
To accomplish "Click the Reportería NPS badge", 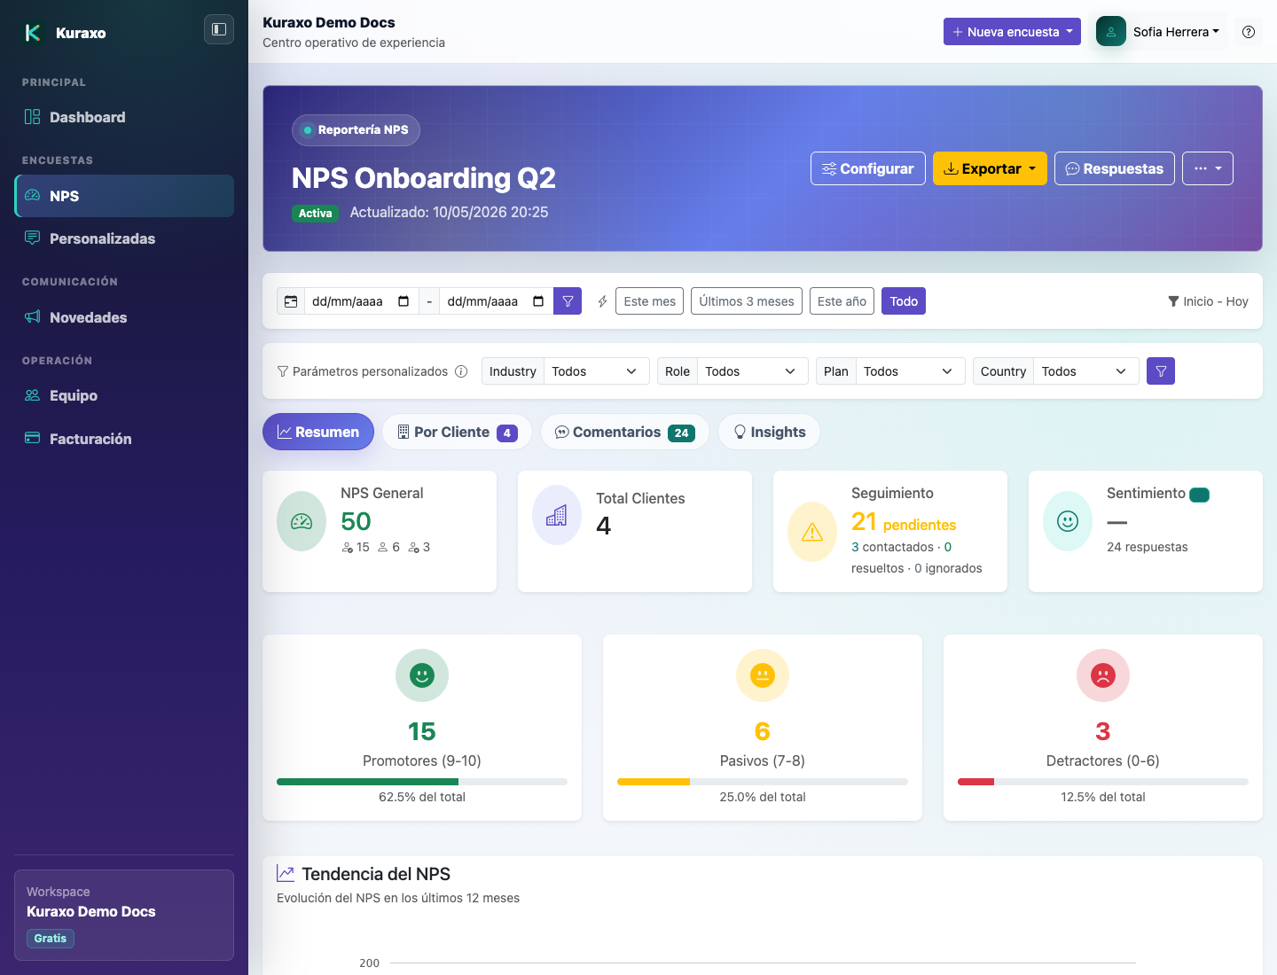I will (356, 130).
